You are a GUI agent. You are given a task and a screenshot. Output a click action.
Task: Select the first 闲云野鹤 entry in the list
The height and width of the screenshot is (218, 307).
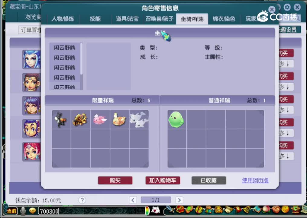point(64,48)
